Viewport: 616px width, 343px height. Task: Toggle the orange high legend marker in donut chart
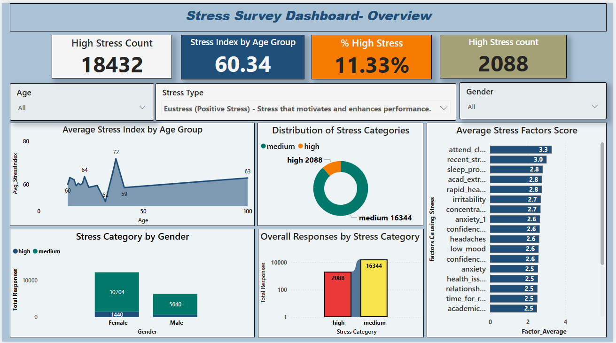tap(301, 147)
